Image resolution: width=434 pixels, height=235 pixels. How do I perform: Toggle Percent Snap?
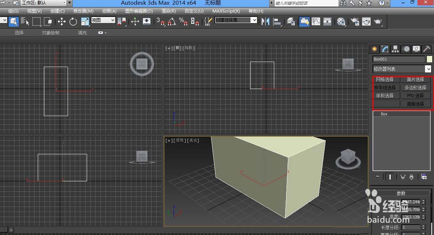click(x=183, y=21)
